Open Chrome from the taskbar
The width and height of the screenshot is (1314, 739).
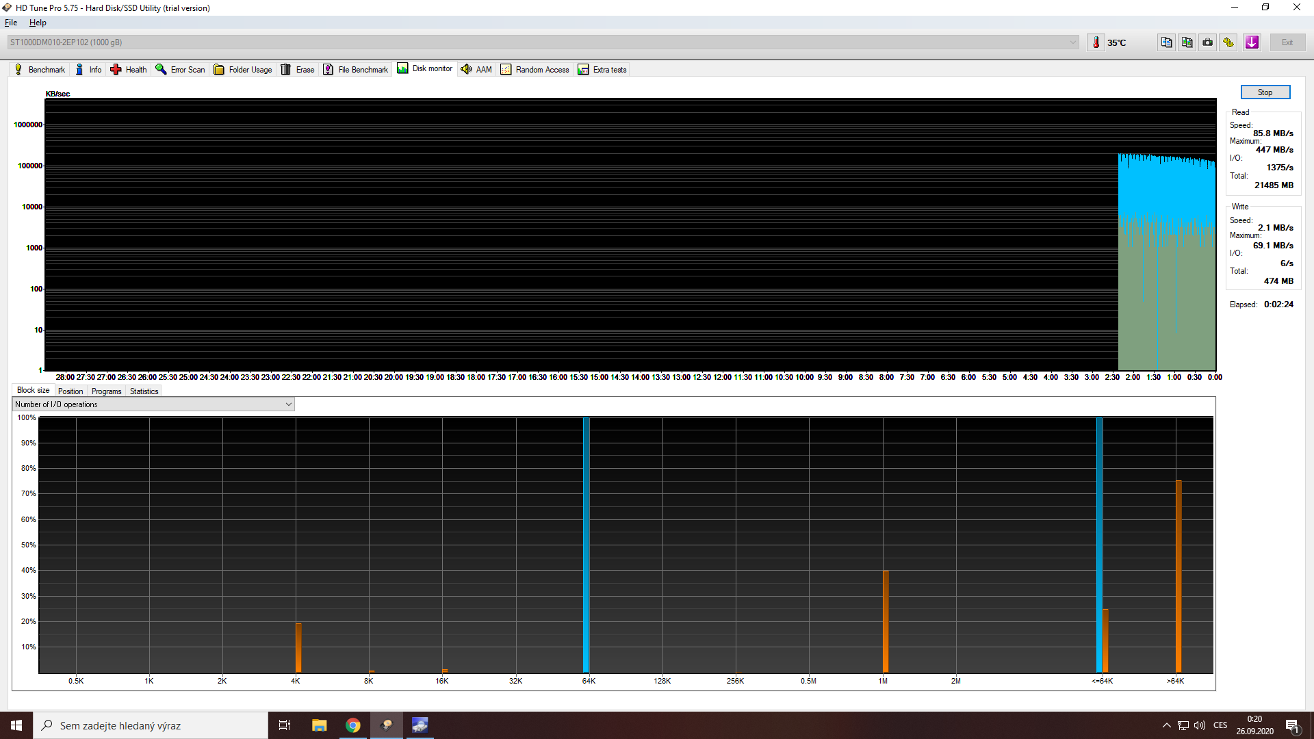click(x=353, y=725)
